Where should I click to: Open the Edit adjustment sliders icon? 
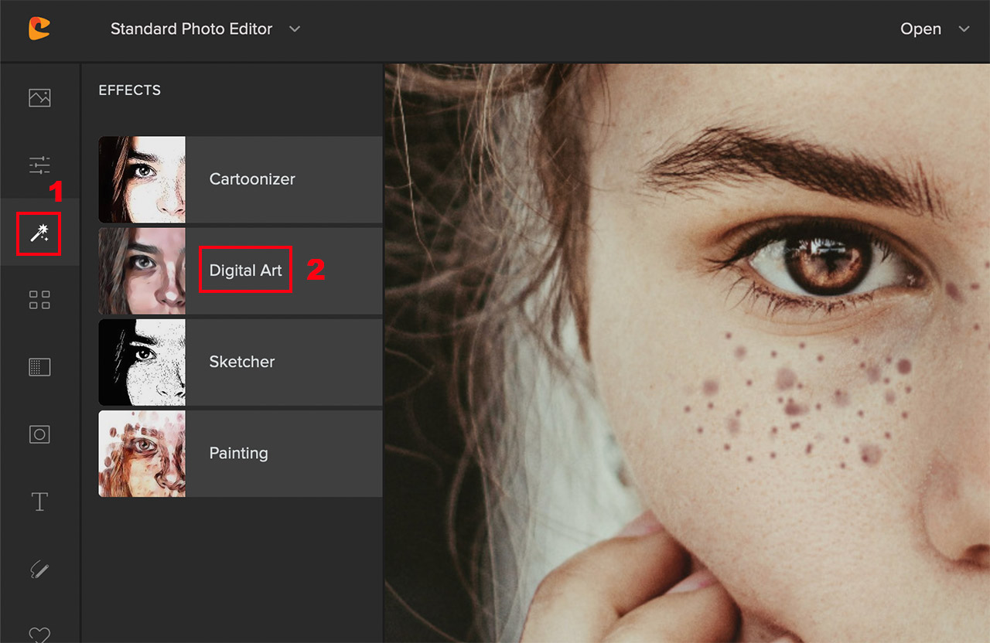pyautogui.click(x=39, y=165)
